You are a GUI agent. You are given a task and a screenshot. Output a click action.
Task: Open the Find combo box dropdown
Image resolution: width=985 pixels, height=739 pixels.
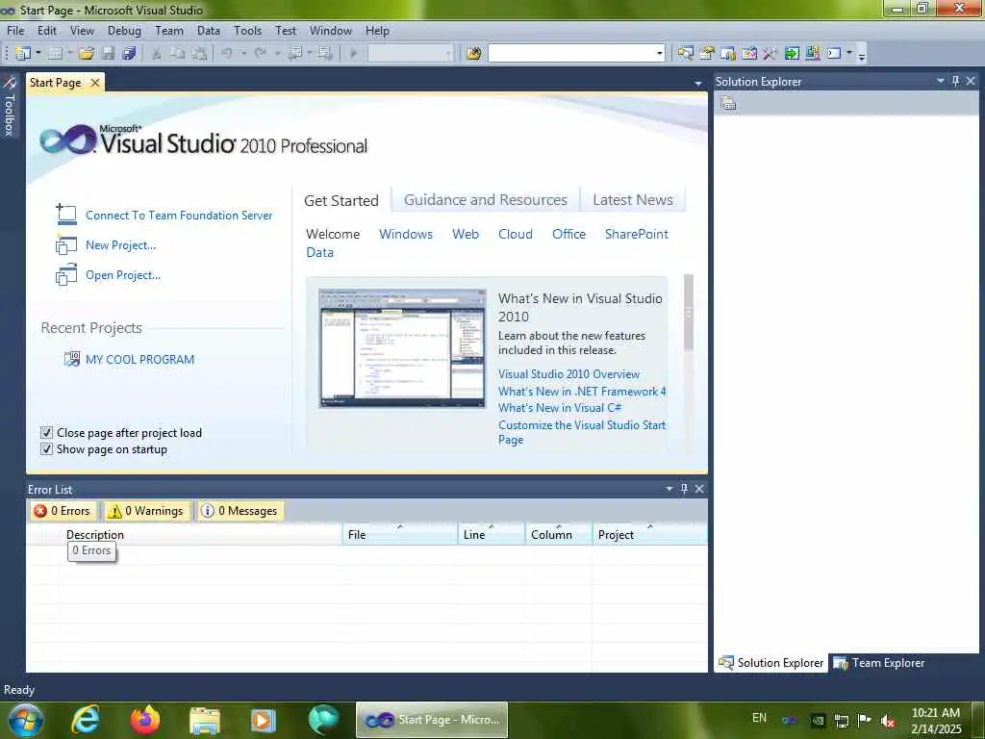click(660, 54)
